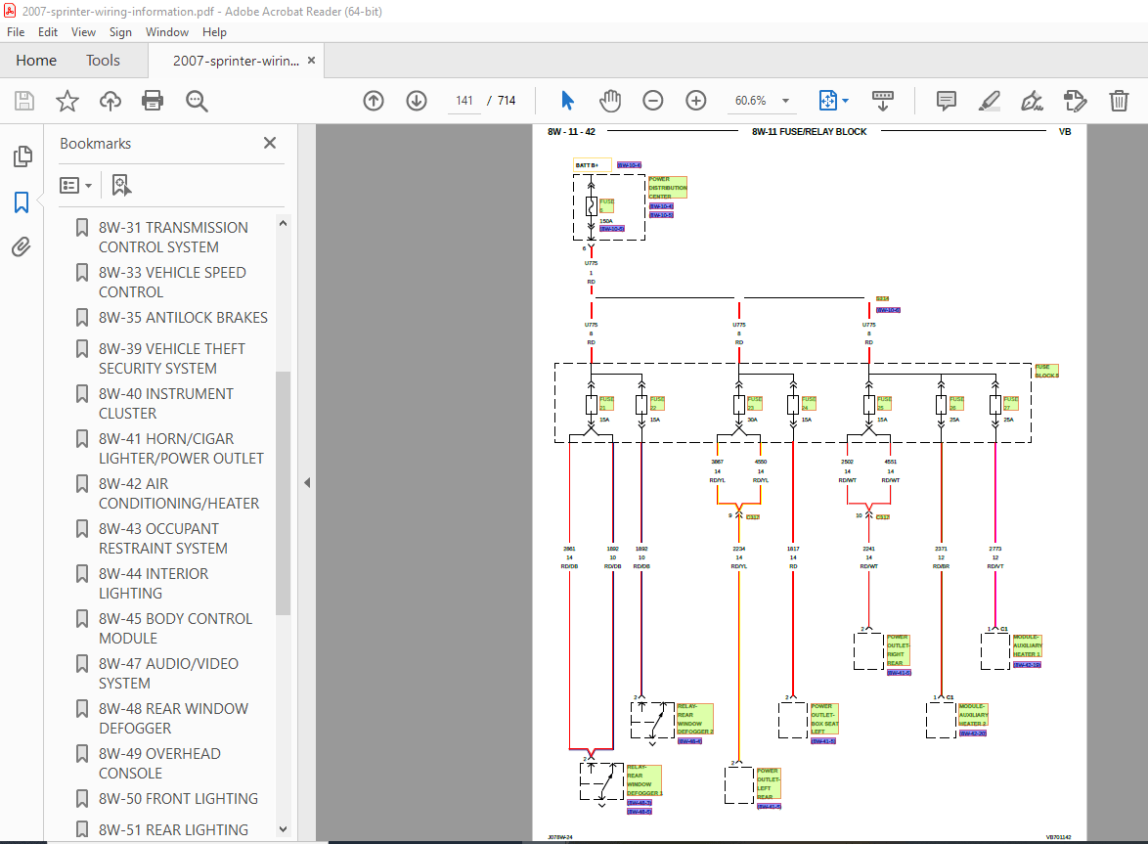Switch to the Tools tab
The width and height of the screenshot is (1148, 844).
tap(103, 61)
